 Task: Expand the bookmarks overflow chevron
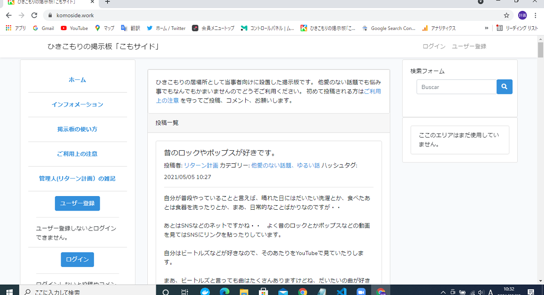[x=486, y=28]
